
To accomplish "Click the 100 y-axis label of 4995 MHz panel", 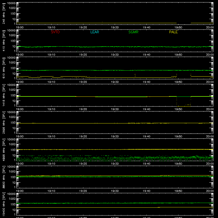I will click(x=13, y=150).
